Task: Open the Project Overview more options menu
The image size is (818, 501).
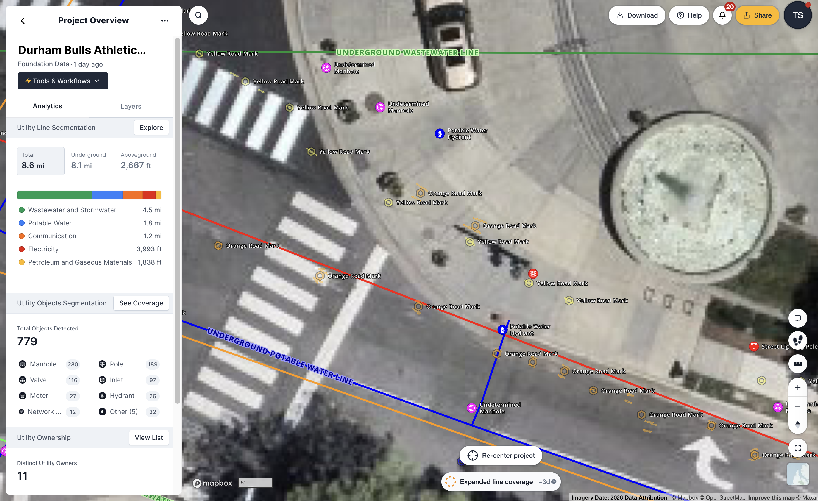Action: tap(165, 20)
